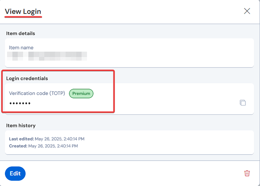
Task: Click the Premium badge
Action: 81,93
